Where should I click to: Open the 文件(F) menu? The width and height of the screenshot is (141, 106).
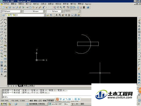coord(6,4)
